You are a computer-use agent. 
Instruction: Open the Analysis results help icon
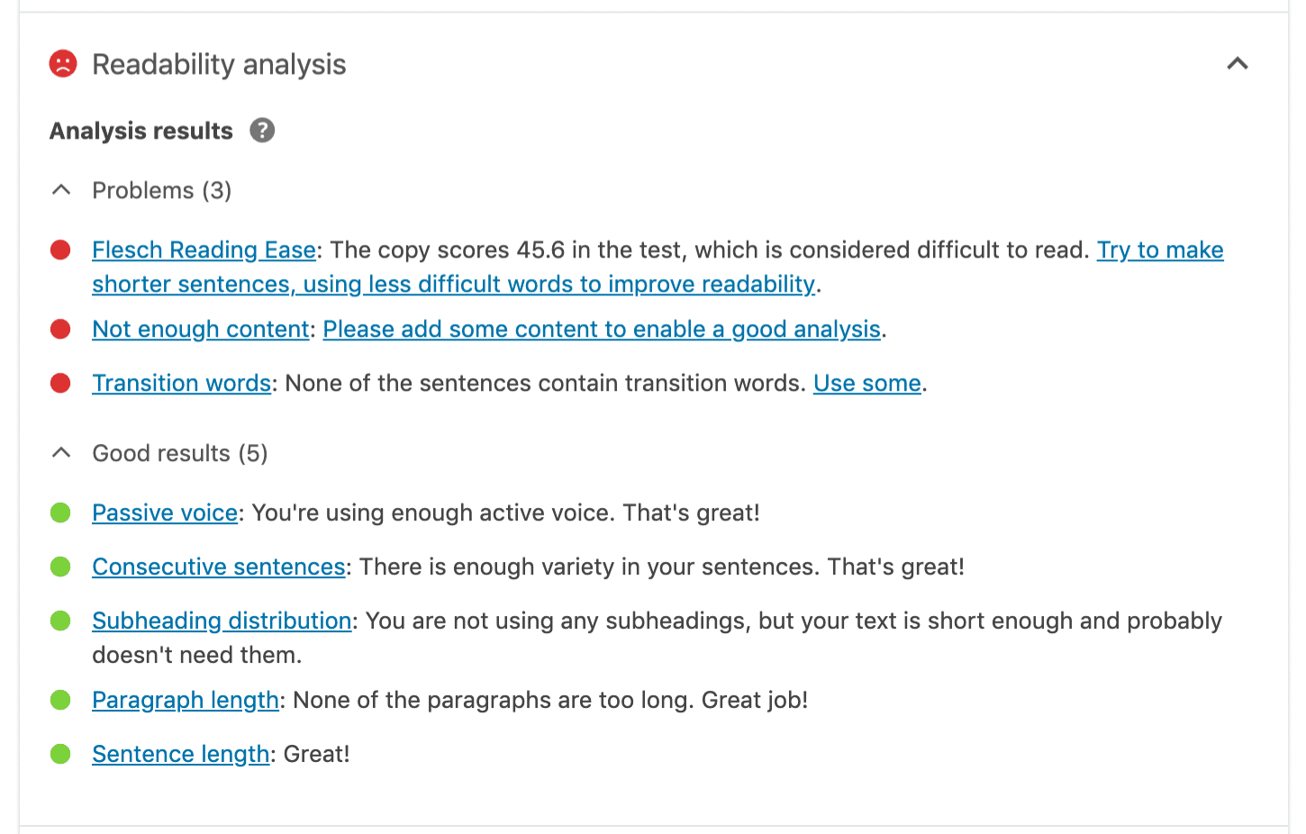[x=261, y=131]
